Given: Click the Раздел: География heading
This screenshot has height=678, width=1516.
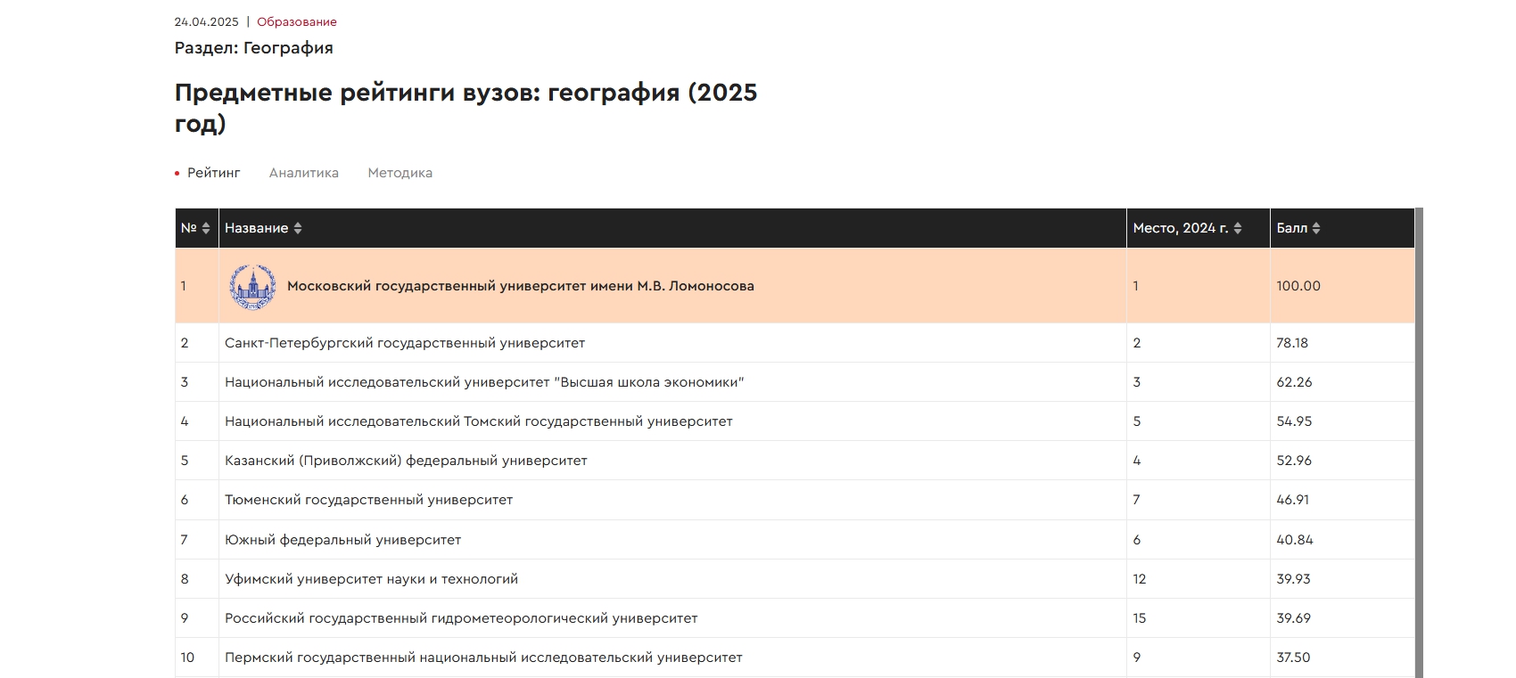Looking at the screenshot, I should point(254,48).
